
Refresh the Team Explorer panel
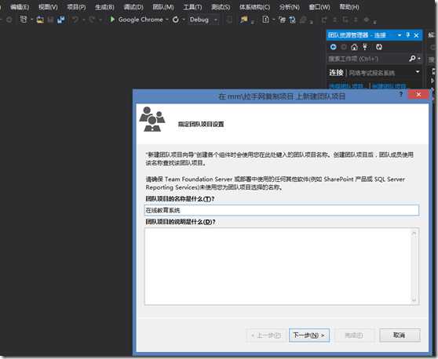(379, 47)
